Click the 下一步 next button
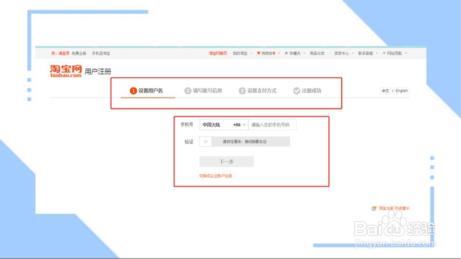The width and height of the screenshot is (461, 259). tap(226, 161)
